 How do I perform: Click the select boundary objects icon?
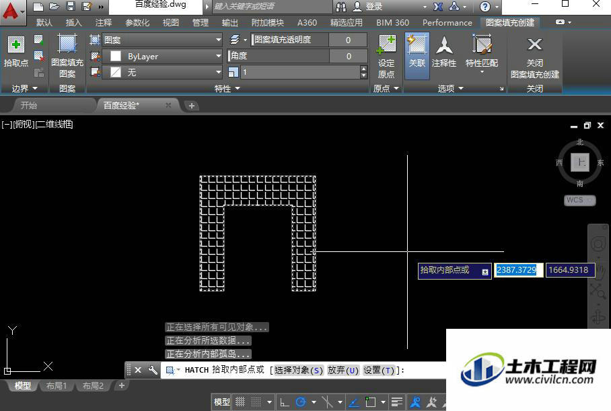pos(38,40)
